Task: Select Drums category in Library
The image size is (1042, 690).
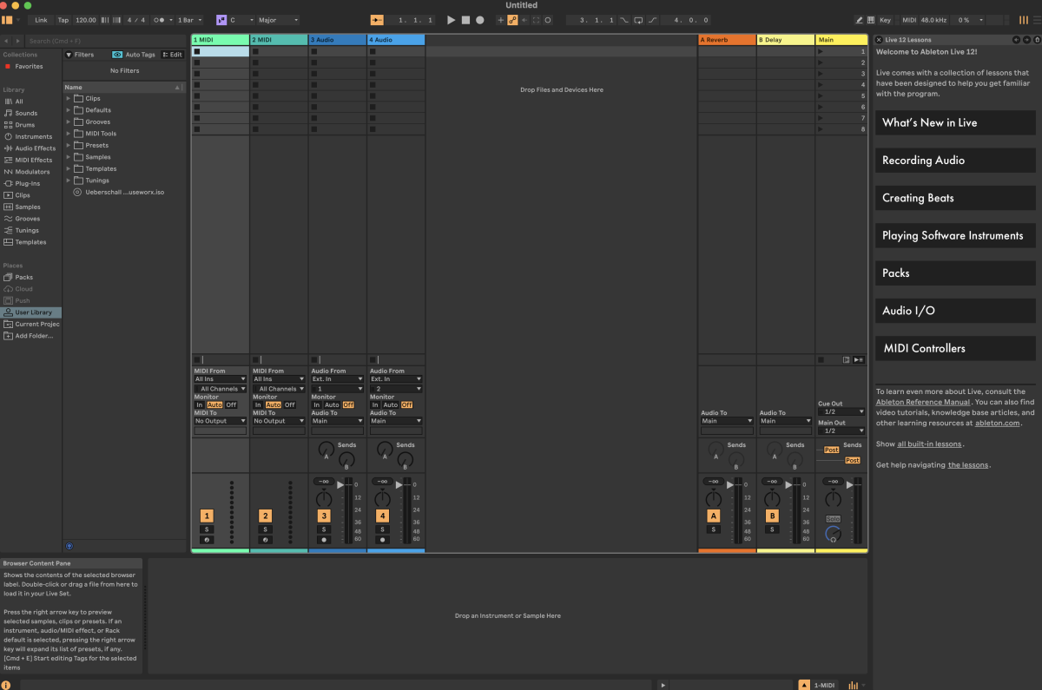Action: (25, 125)
